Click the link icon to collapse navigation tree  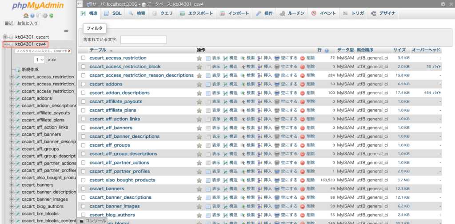[66, 31]
